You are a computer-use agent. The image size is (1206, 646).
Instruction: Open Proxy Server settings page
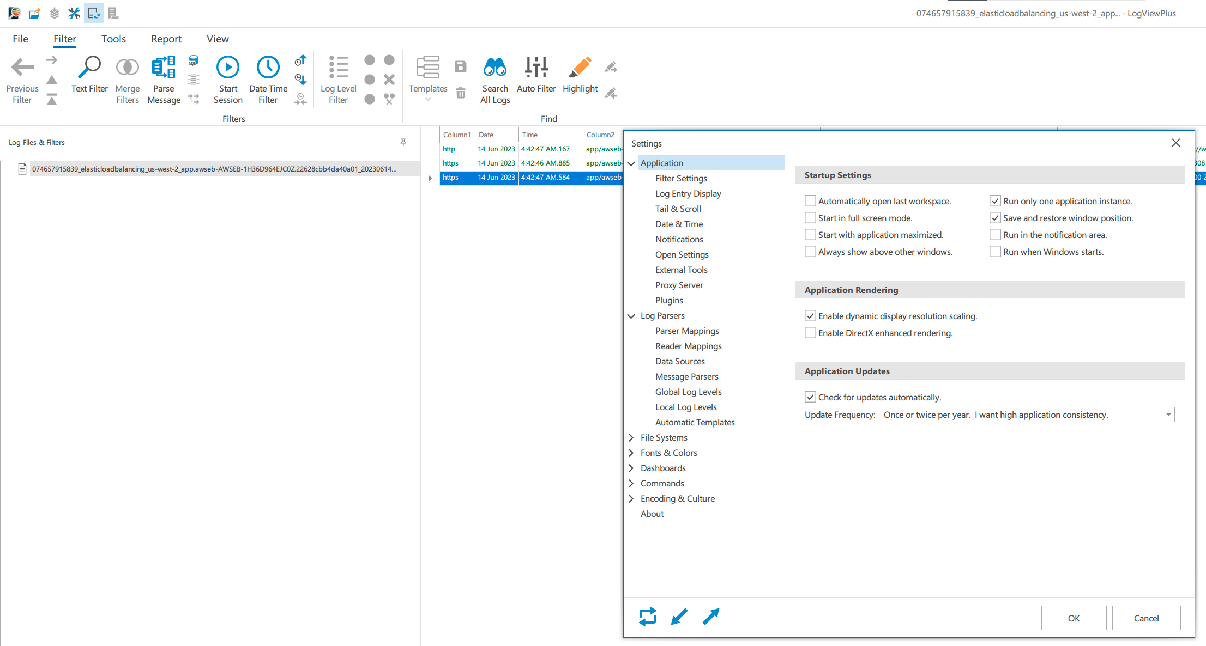coord(679,285)
